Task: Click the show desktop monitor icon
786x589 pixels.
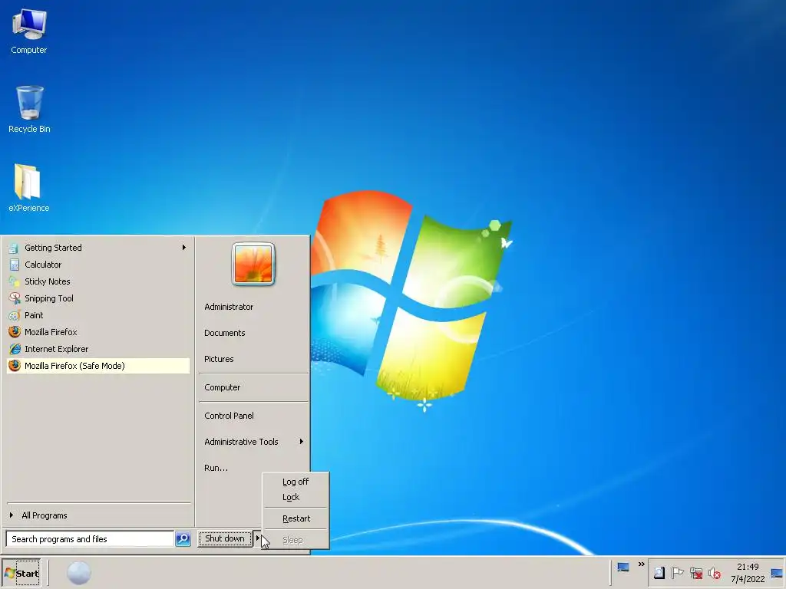Action: (x=777, y=574)
